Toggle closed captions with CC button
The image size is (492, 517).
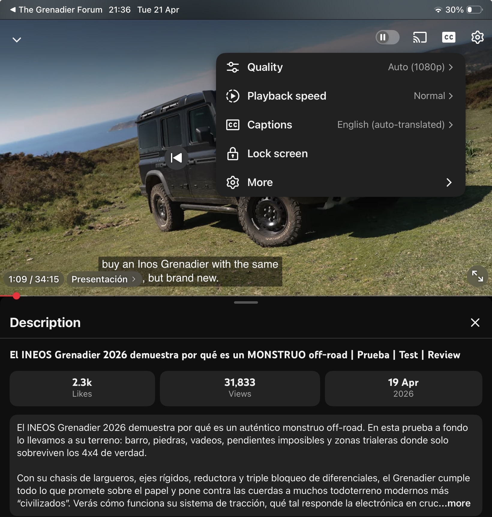tap(448, 38)
